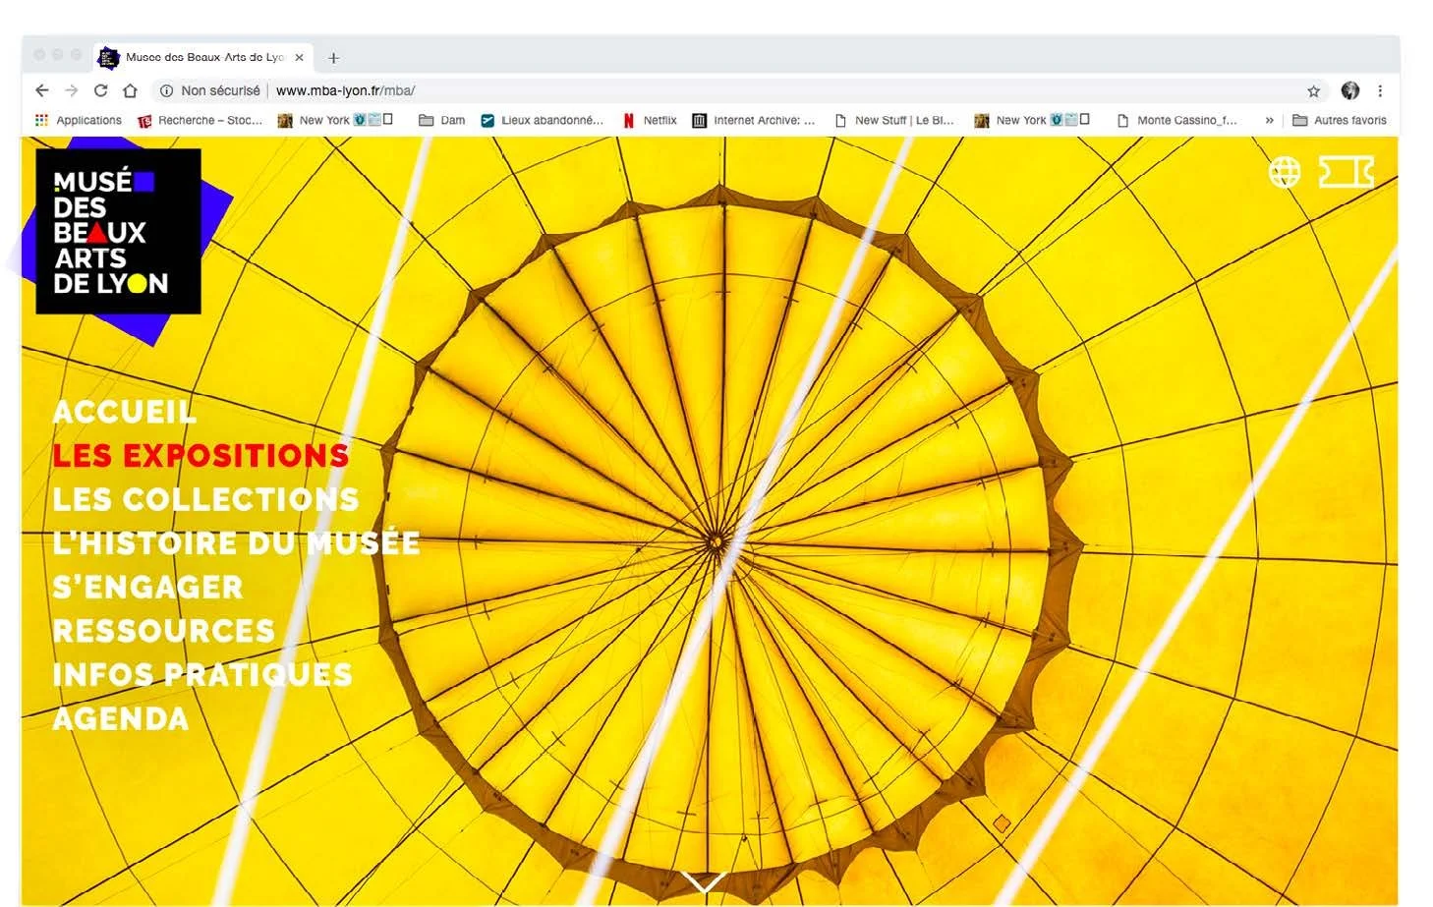This screenshot has height=907, width=1433.
Task: Open the Applications bookmarks shortcut
Action: [x=79, y=120]
